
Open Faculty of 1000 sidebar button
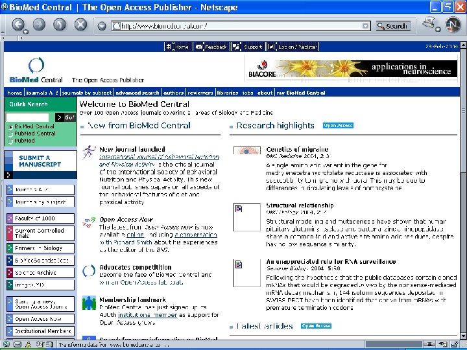[x=40, y=218]
